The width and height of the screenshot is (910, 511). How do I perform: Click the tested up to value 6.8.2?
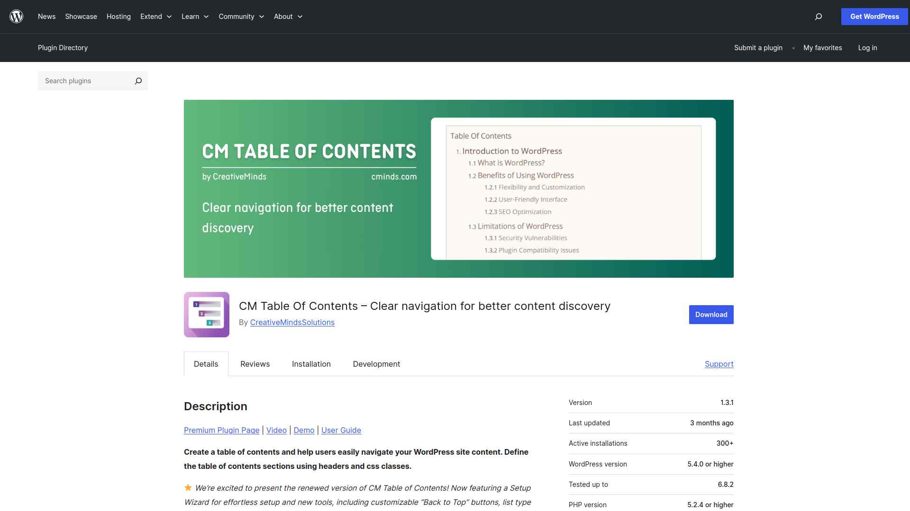[x=726, y=485]
